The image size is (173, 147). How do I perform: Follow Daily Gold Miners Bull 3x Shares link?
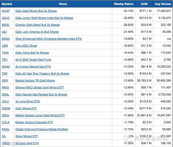pyautogui.click(x=36, y=11)
